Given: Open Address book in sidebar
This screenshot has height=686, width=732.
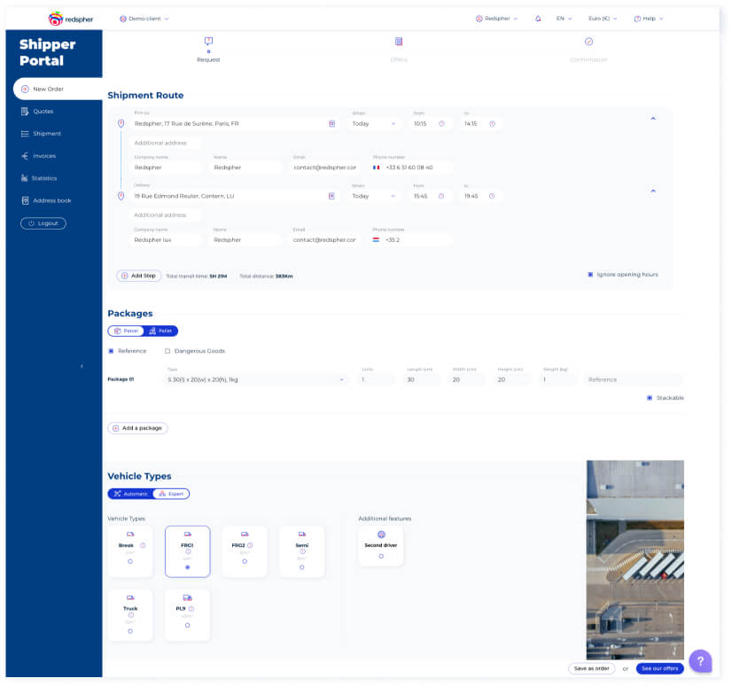Looking at the screenshot, I should 46,201.
